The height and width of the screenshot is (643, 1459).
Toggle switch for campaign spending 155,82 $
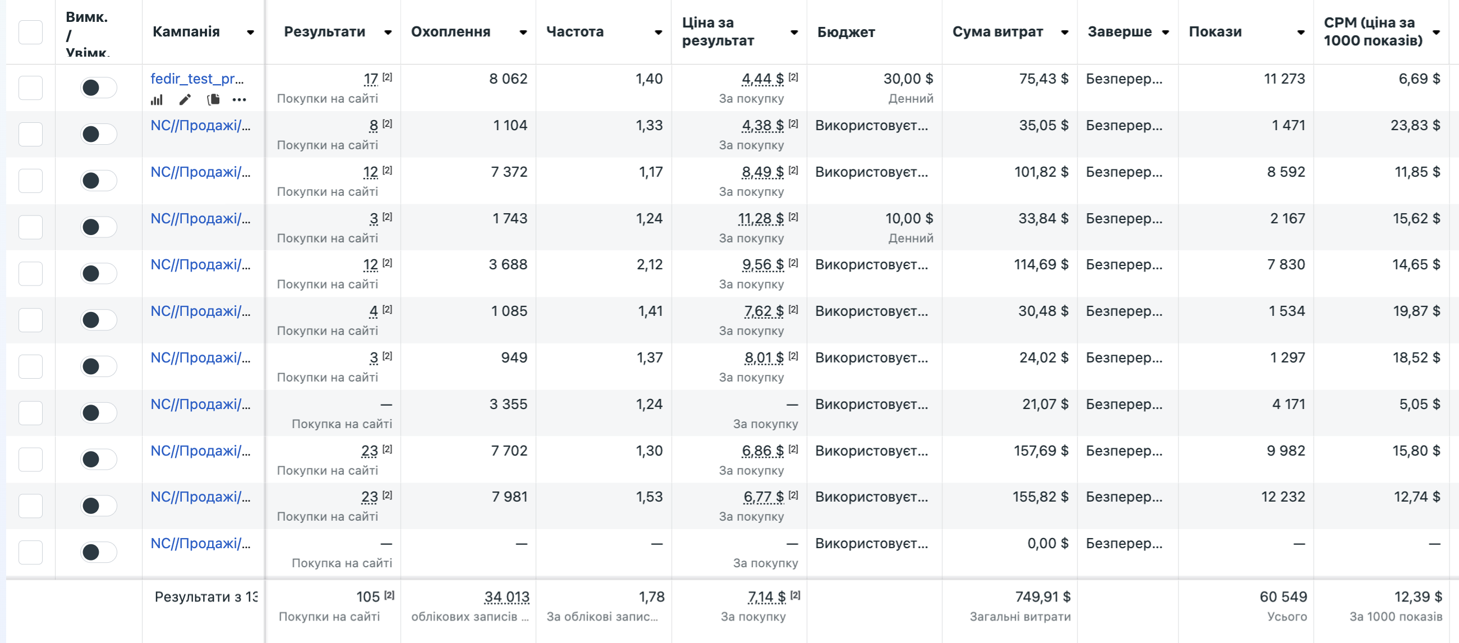(99, 506)
